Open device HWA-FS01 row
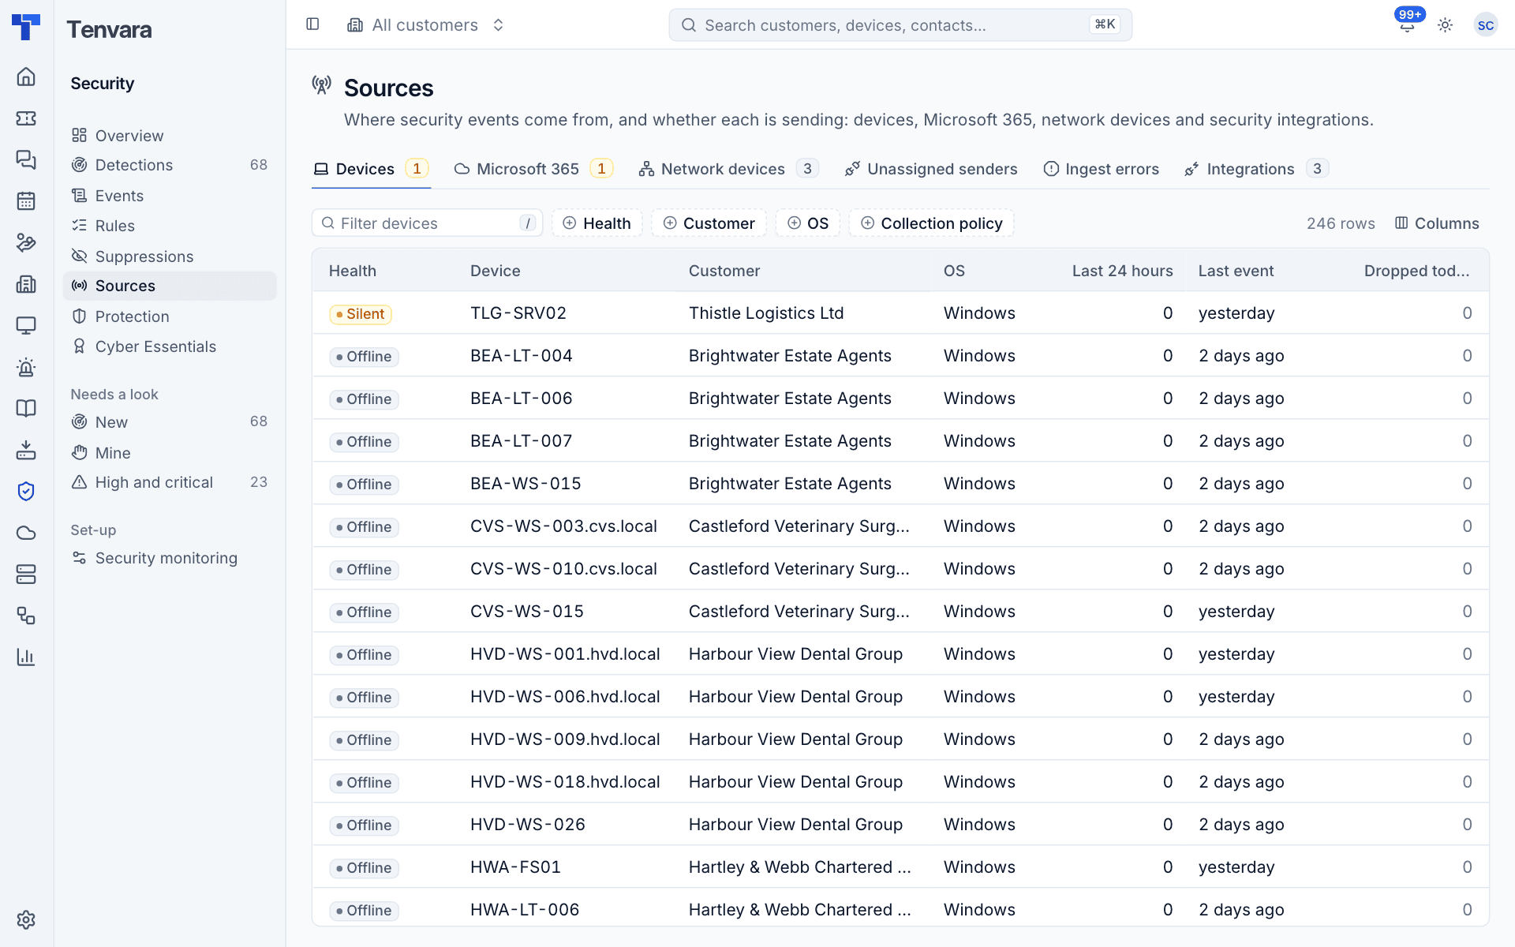The width and height of the screenshot is (1515, 947). [900, 867]
